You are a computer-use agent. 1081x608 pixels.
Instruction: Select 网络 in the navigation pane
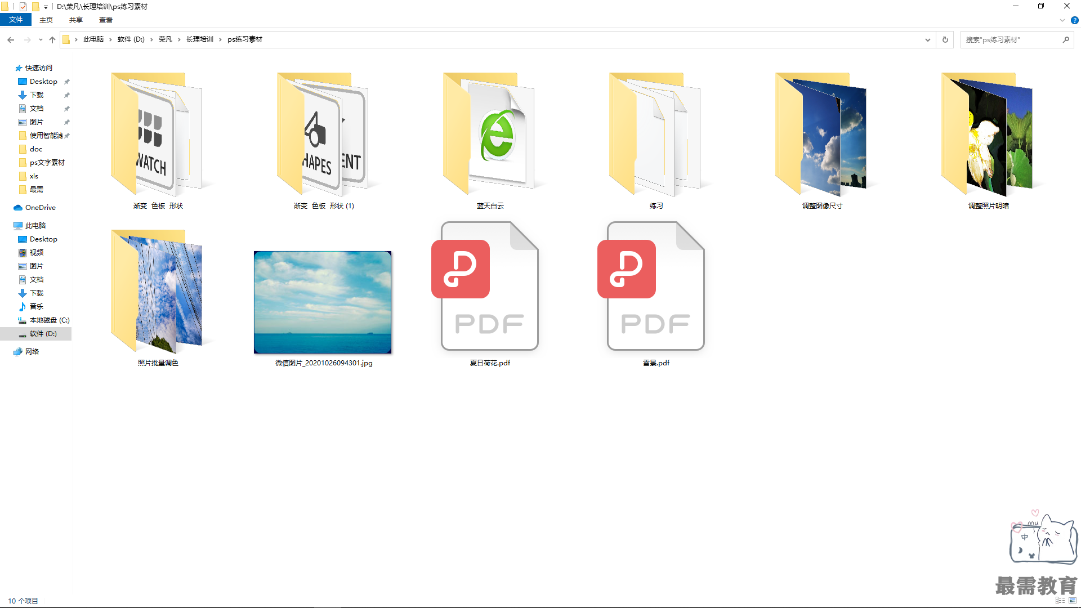pyautogui.click(x=32, y=352)
